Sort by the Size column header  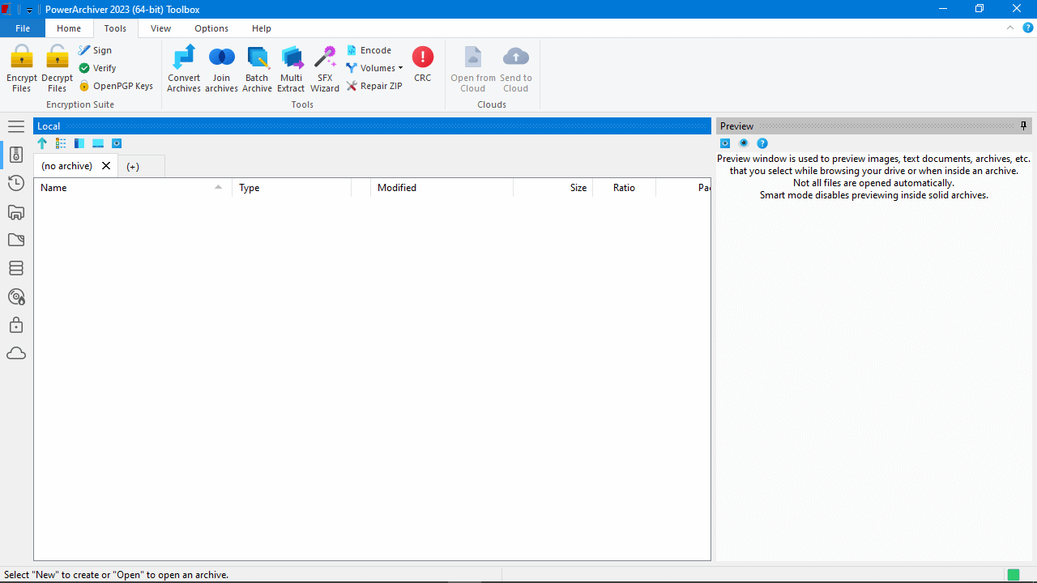[553, 188]
